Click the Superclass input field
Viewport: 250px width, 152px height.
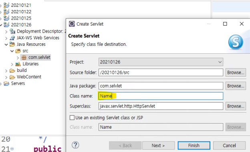(161, 106)
